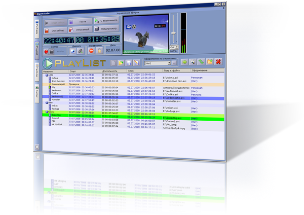Click the open playlist folder icon
The image size is (304, 215).
(121, 63)
